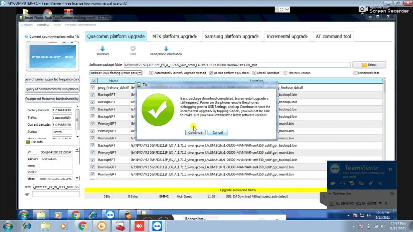The width and height of the screenshot is (413, 232).
Task: Click Query of best matches for vivo phones
Action: [52, 89]
